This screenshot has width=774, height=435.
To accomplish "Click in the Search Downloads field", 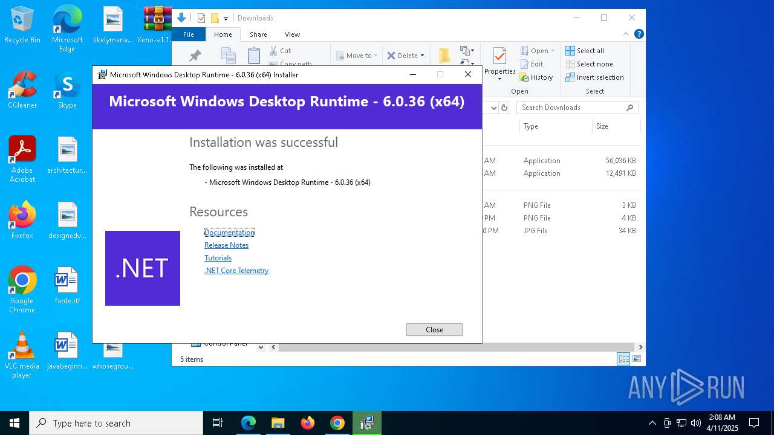I will (x=577, y=108).
